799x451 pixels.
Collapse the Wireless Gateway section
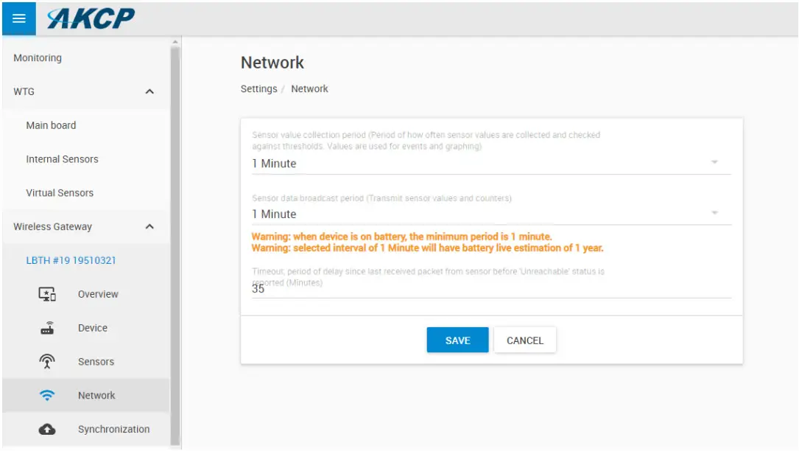point(149,227)
